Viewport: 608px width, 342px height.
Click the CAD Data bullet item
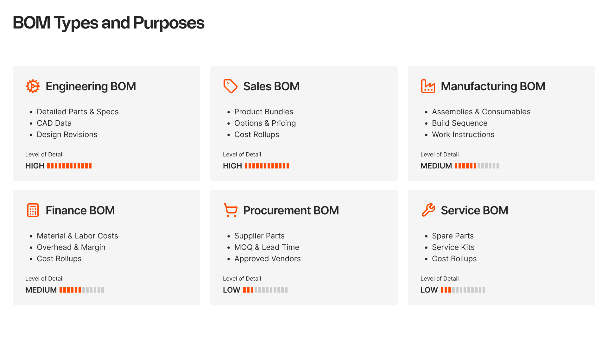[54, 123]
